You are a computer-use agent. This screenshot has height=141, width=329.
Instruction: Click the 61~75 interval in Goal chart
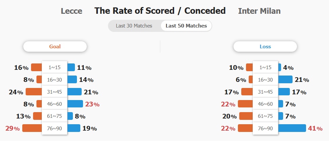(x=55, y=116)
